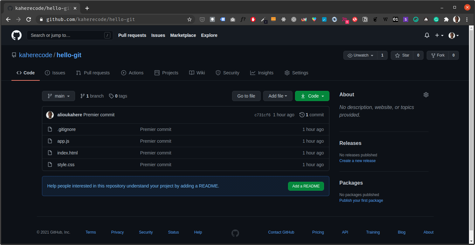Viewport: 475px width, 245px height.
Task: Open the Pocket extension icon
Action: tap(202, 19)
